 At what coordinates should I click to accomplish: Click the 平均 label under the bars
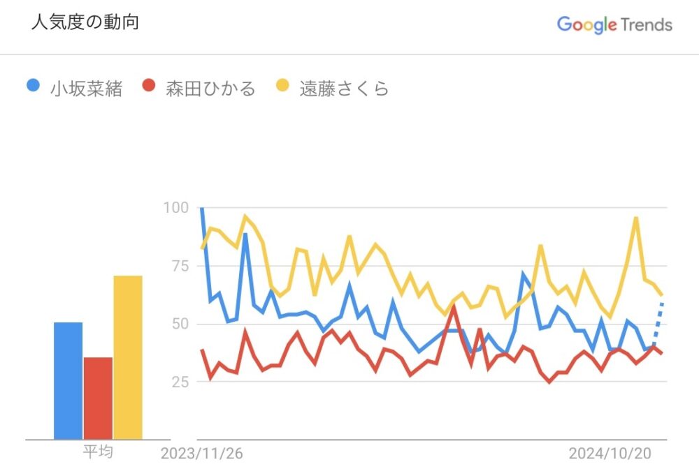pyautogui.click(x=98, y=453)
